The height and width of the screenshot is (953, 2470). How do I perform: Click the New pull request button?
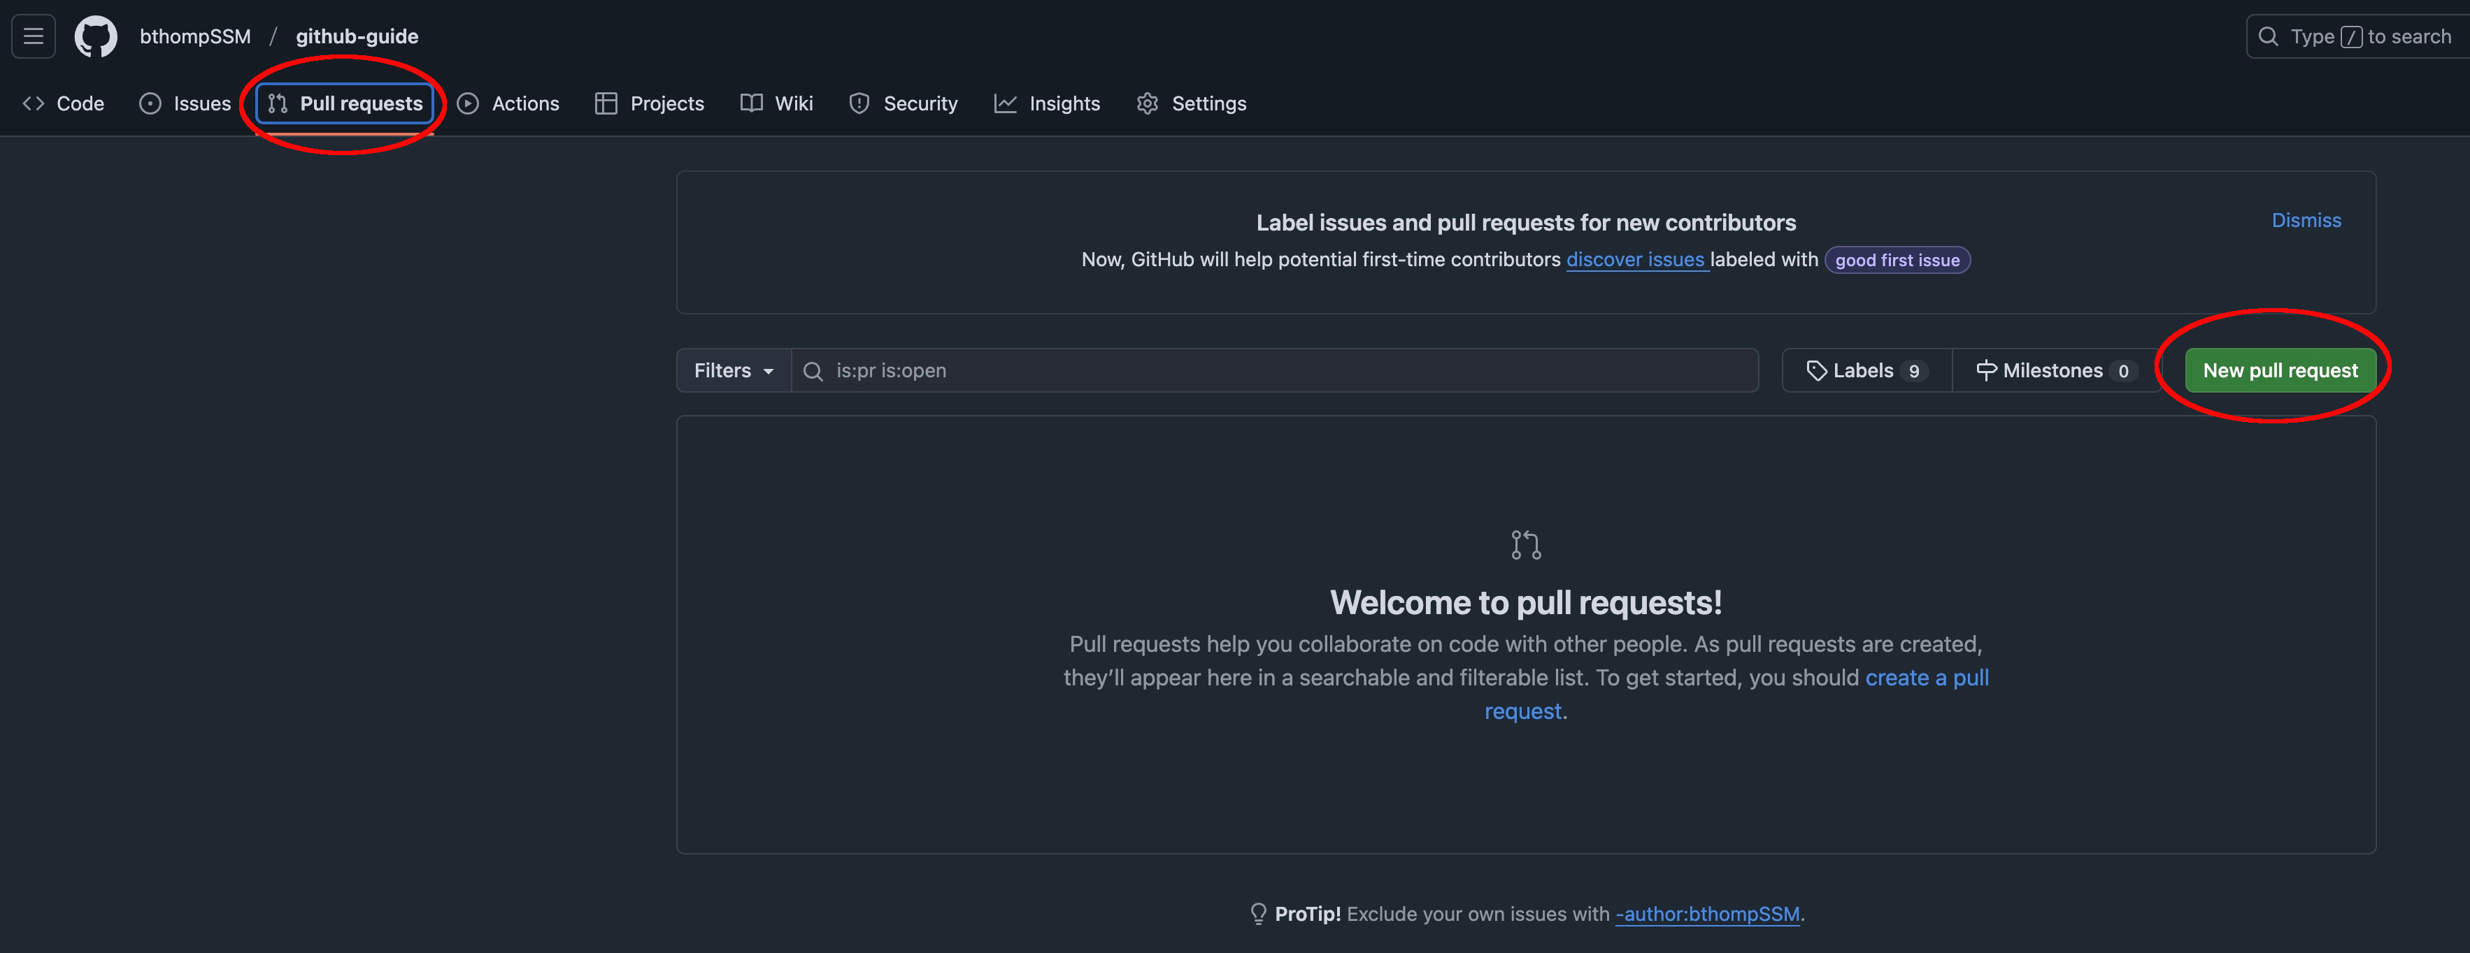pyautogui.click(x=2280, y=371)
